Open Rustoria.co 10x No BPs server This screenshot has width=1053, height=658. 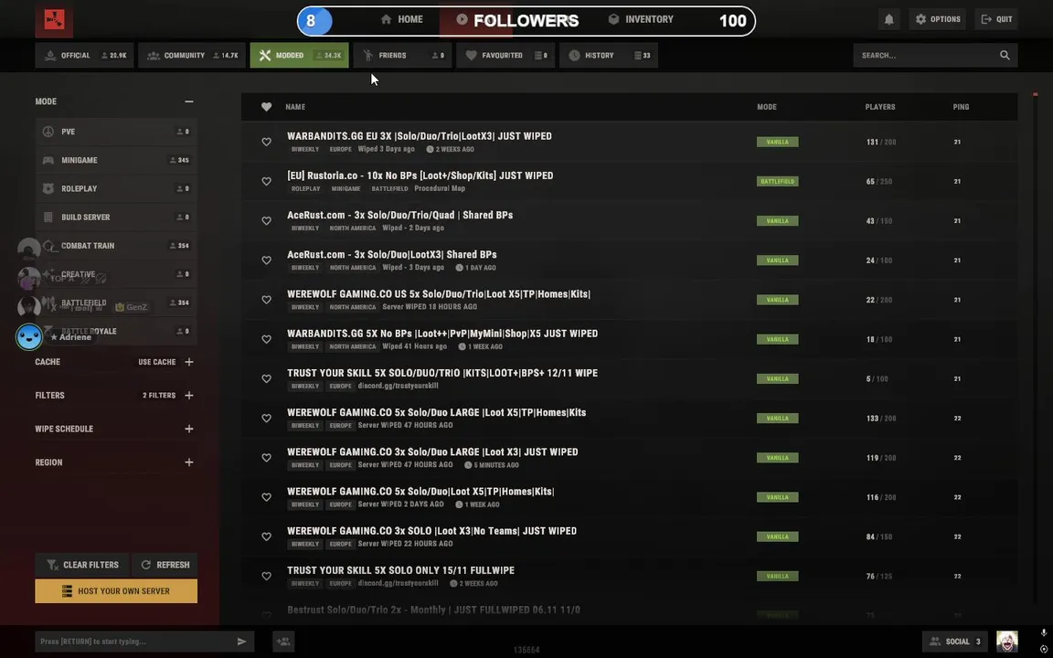coord(629,181)
